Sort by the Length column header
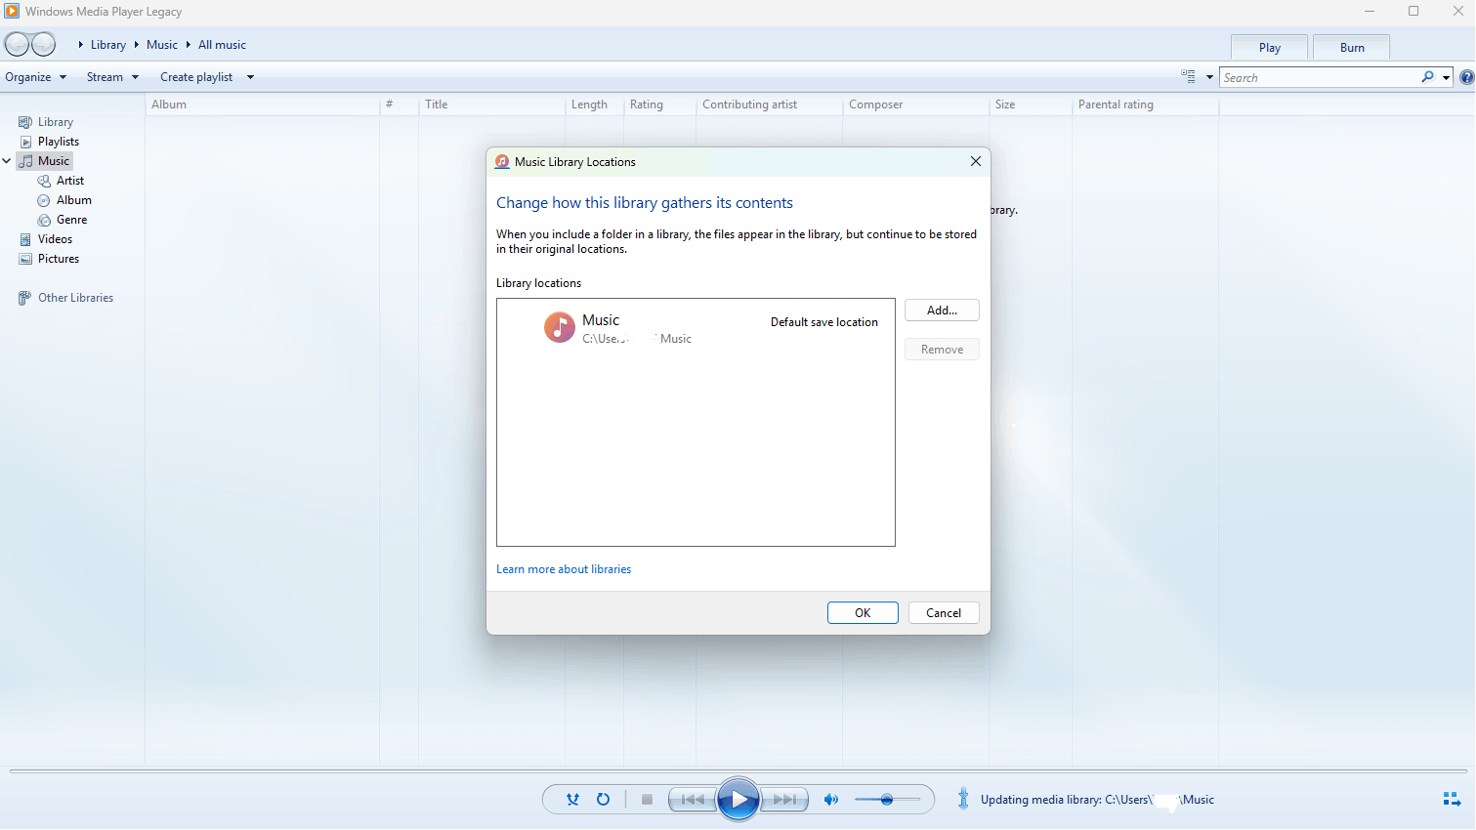The image size is (1476, 830). 595,104
